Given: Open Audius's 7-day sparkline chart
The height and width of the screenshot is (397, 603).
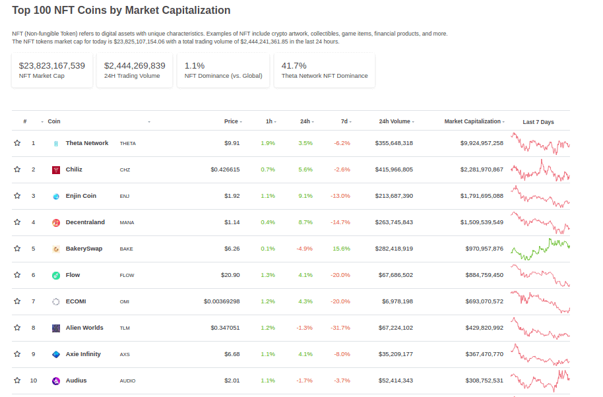Looking at the screenshot, I should [540, 381].
